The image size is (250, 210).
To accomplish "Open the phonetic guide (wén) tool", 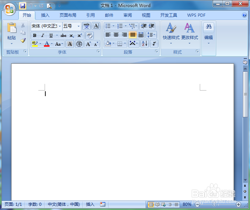I will point(86,26).
